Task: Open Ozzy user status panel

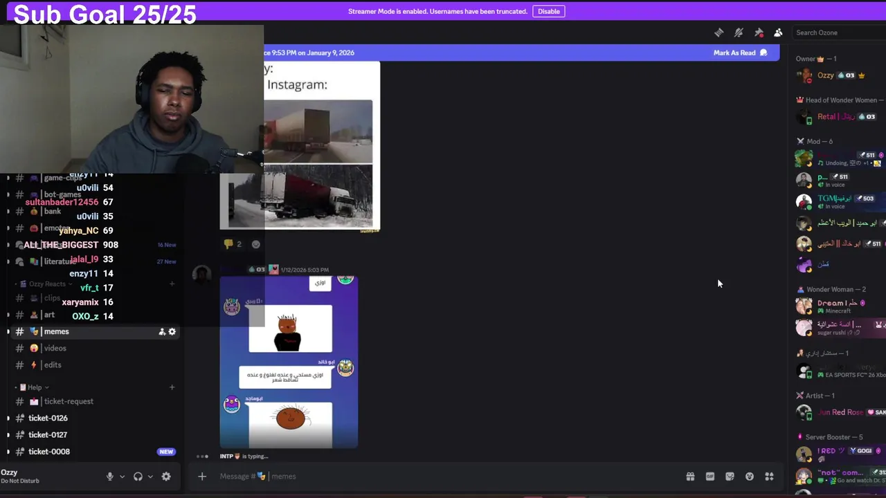Action: click(48, 476)
